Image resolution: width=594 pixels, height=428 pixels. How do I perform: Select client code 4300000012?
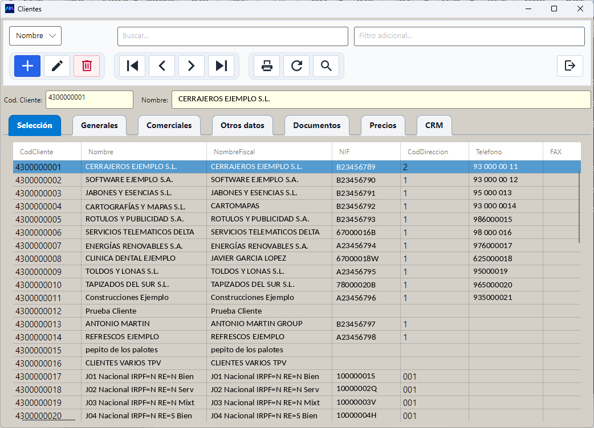(38, 311)
